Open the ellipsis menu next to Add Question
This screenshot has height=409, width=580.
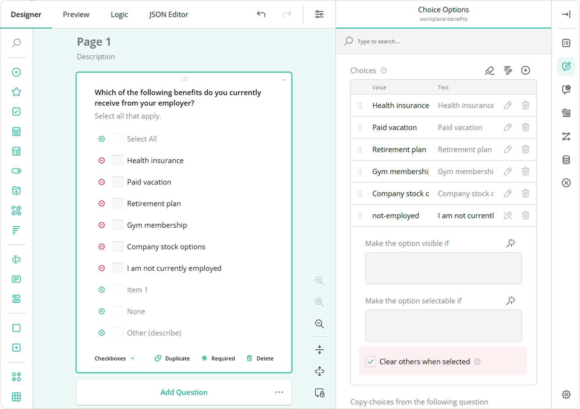[x=279, y=392]
